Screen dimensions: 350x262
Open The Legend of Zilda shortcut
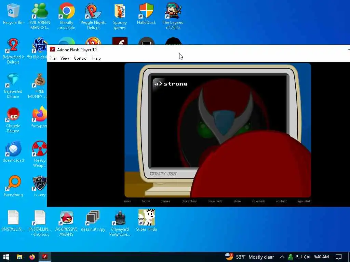tap(173, 16)
